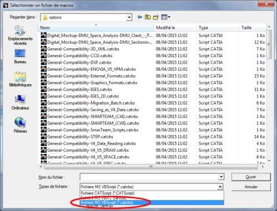Image resolution: width=277 pixels, height=211 pixels.
Task: Open Ordinateur in sidebar
Action: (20, 102)
